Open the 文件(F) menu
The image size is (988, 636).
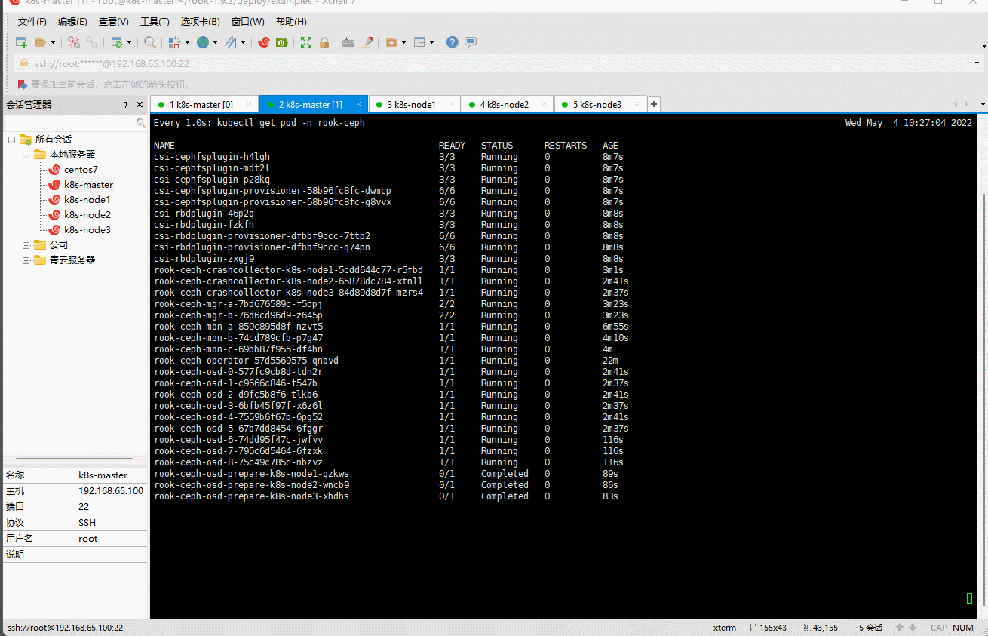coord(32,22)
